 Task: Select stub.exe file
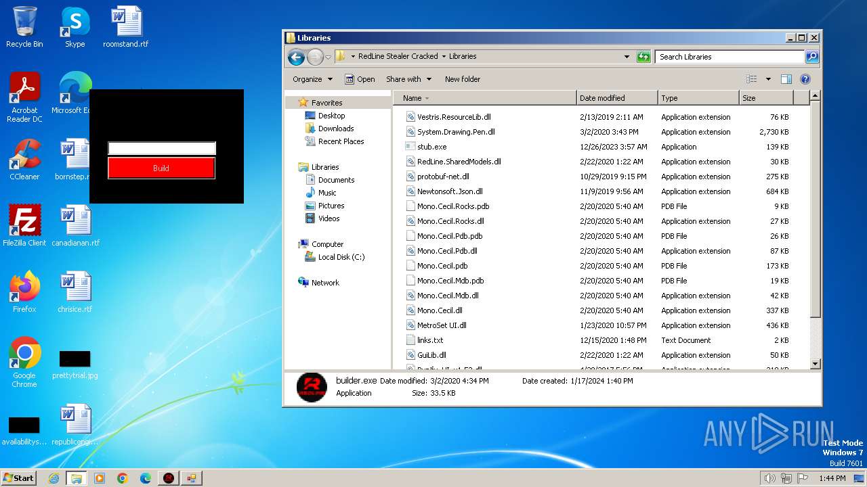point(431,147)
